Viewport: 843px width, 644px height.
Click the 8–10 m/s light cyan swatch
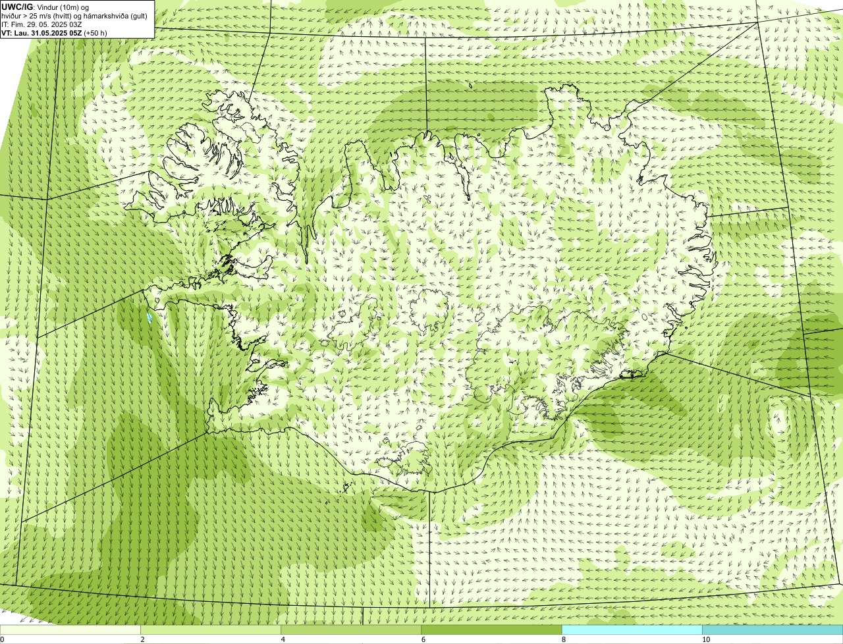[632, 630]
